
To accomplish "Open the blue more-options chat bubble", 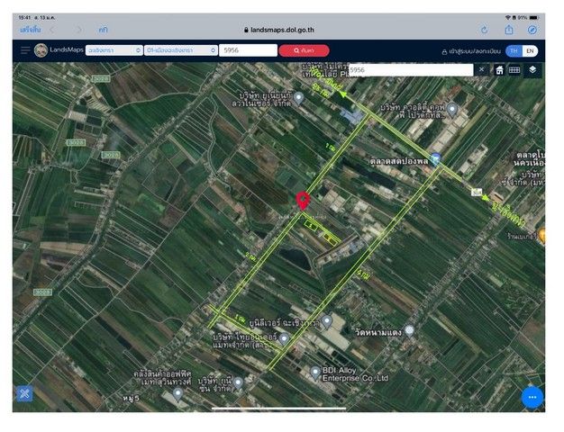I will pos(532,397).
